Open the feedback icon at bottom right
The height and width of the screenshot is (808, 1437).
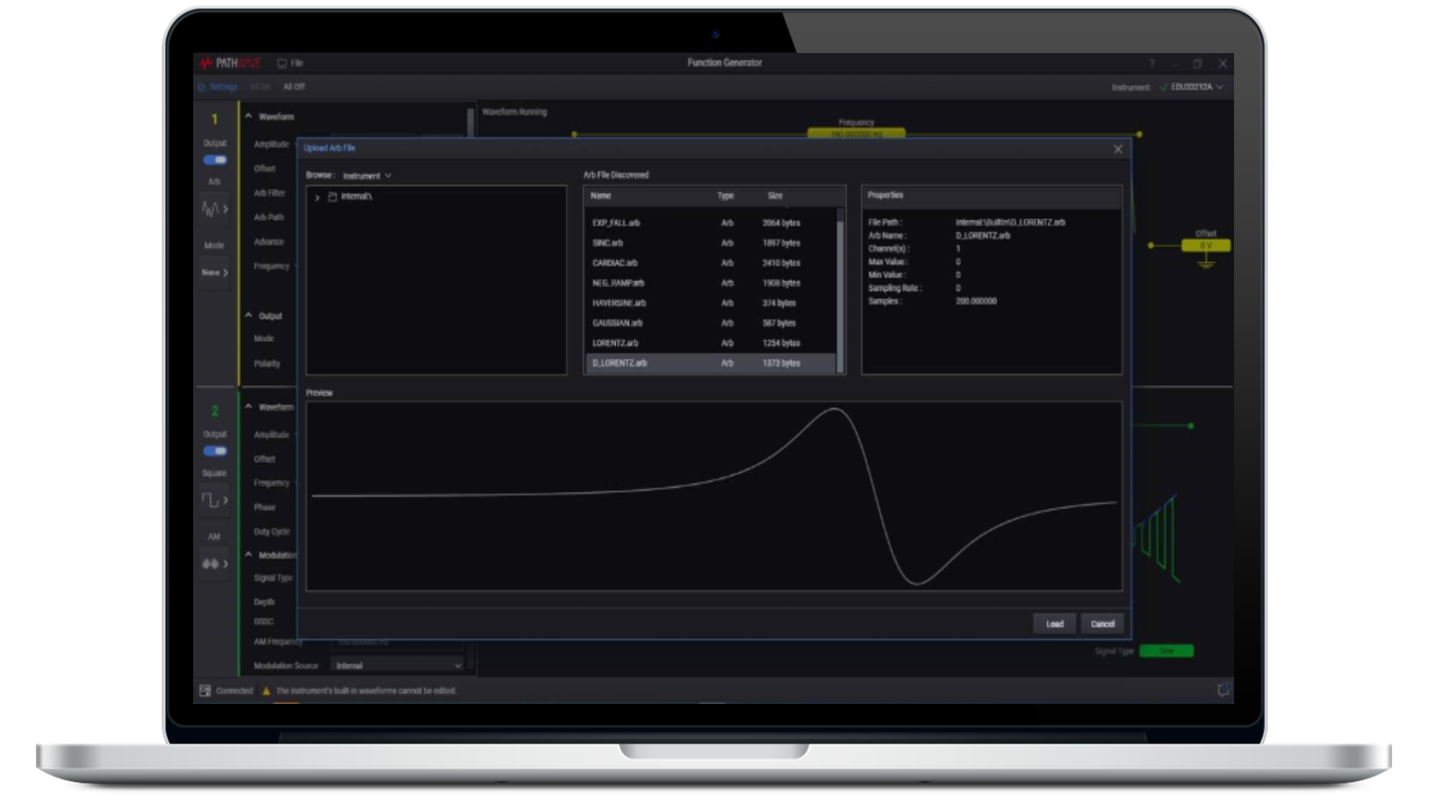click(1222, 689)
